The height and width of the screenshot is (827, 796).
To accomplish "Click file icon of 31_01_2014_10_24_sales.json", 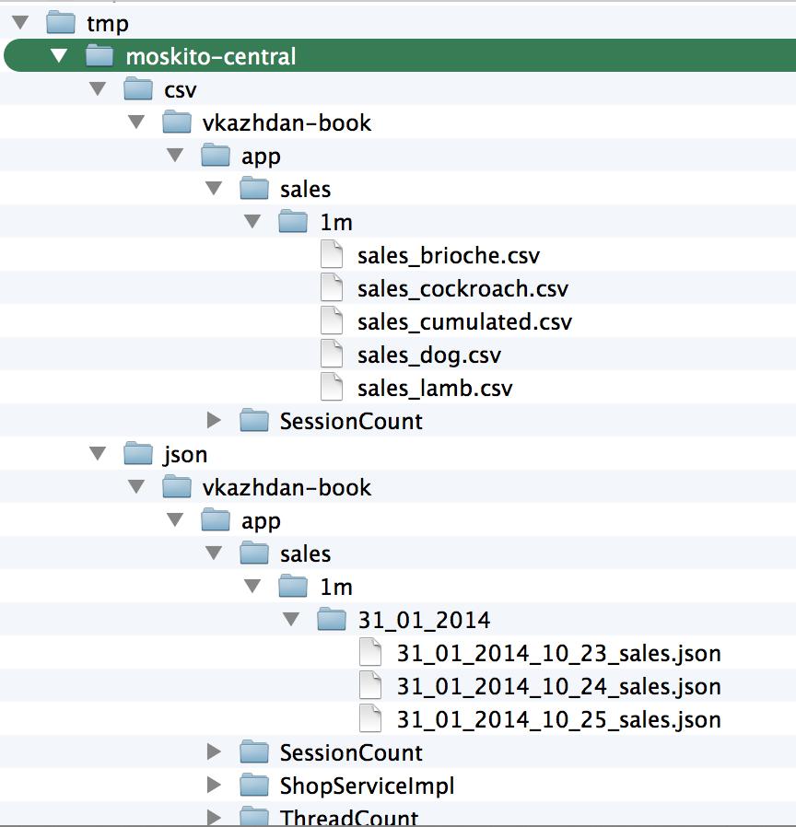I will [x=370, y=685].
